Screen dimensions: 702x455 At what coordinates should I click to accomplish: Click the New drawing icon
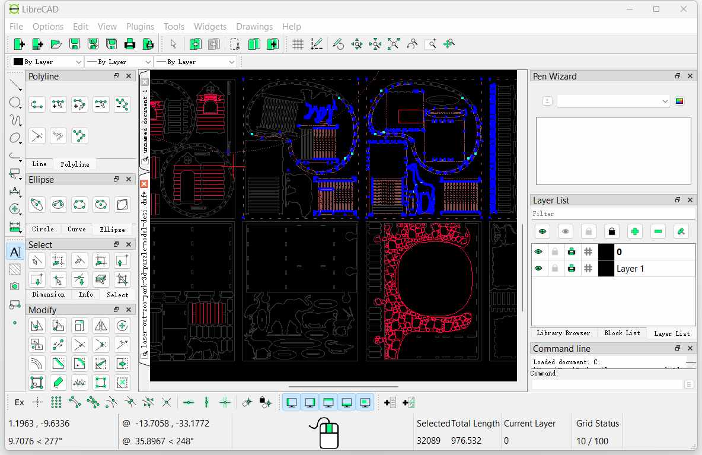[19, 44]
